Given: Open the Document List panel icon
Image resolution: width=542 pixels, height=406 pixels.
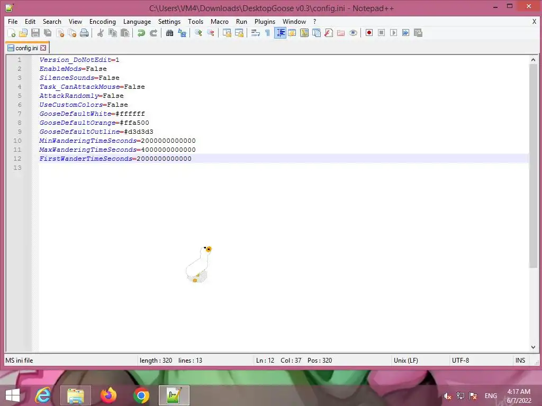Looking at the screenshot, I should (317, 33).
